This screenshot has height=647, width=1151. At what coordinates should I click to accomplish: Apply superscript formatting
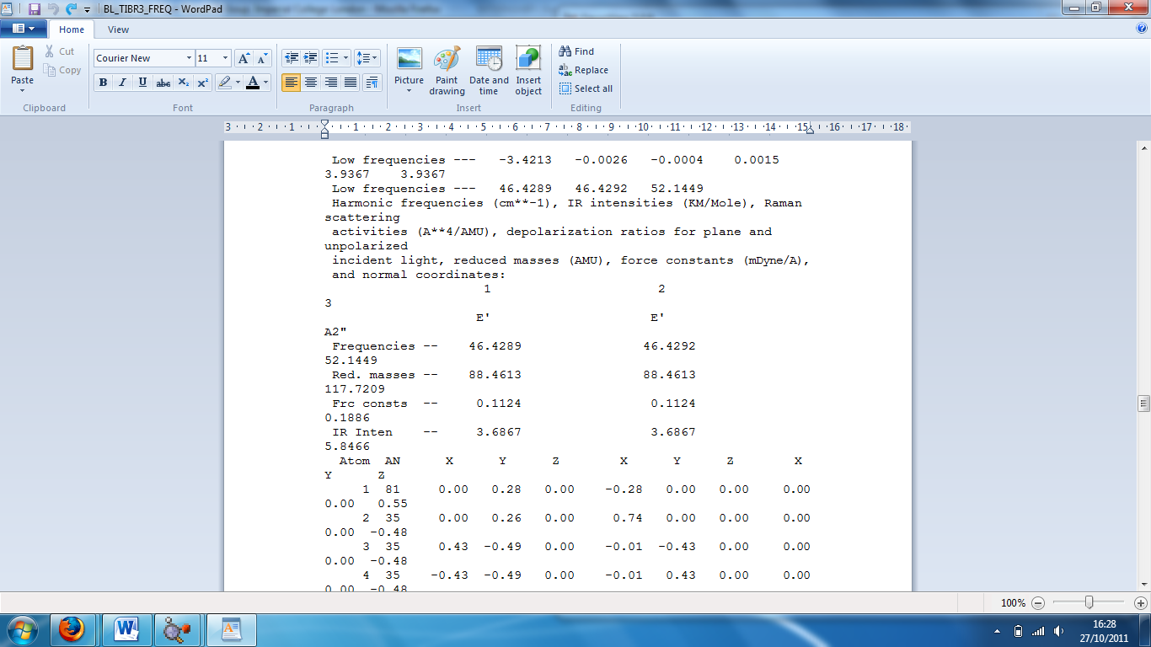pos(203,83)
